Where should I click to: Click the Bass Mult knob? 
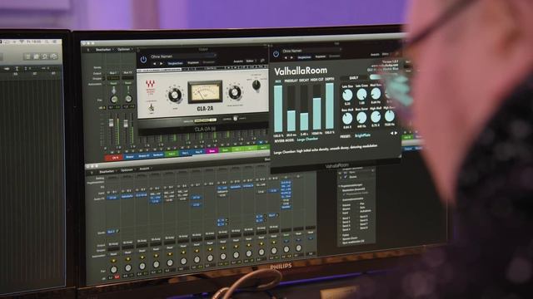[347, 118]
